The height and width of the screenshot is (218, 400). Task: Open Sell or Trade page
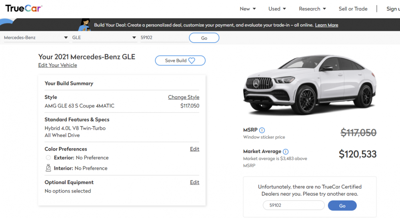tap(353, 9)
